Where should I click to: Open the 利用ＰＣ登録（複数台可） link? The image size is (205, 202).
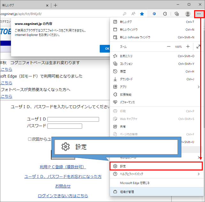(x=63, y=167)
